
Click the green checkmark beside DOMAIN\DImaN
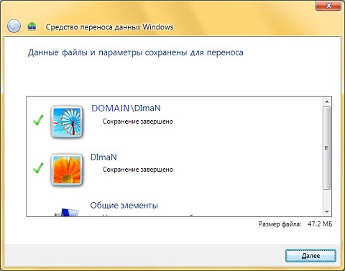tap(38, 120)
